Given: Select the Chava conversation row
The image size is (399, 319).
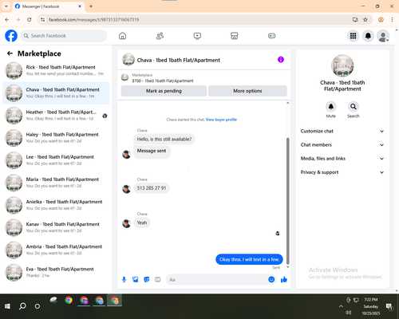Looking at the screenshot, I should click(x=56, y=93).
